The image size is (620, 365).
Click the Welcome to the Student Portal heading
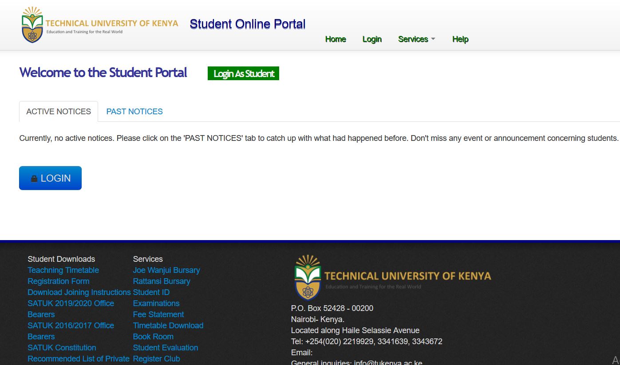point(103,73)
